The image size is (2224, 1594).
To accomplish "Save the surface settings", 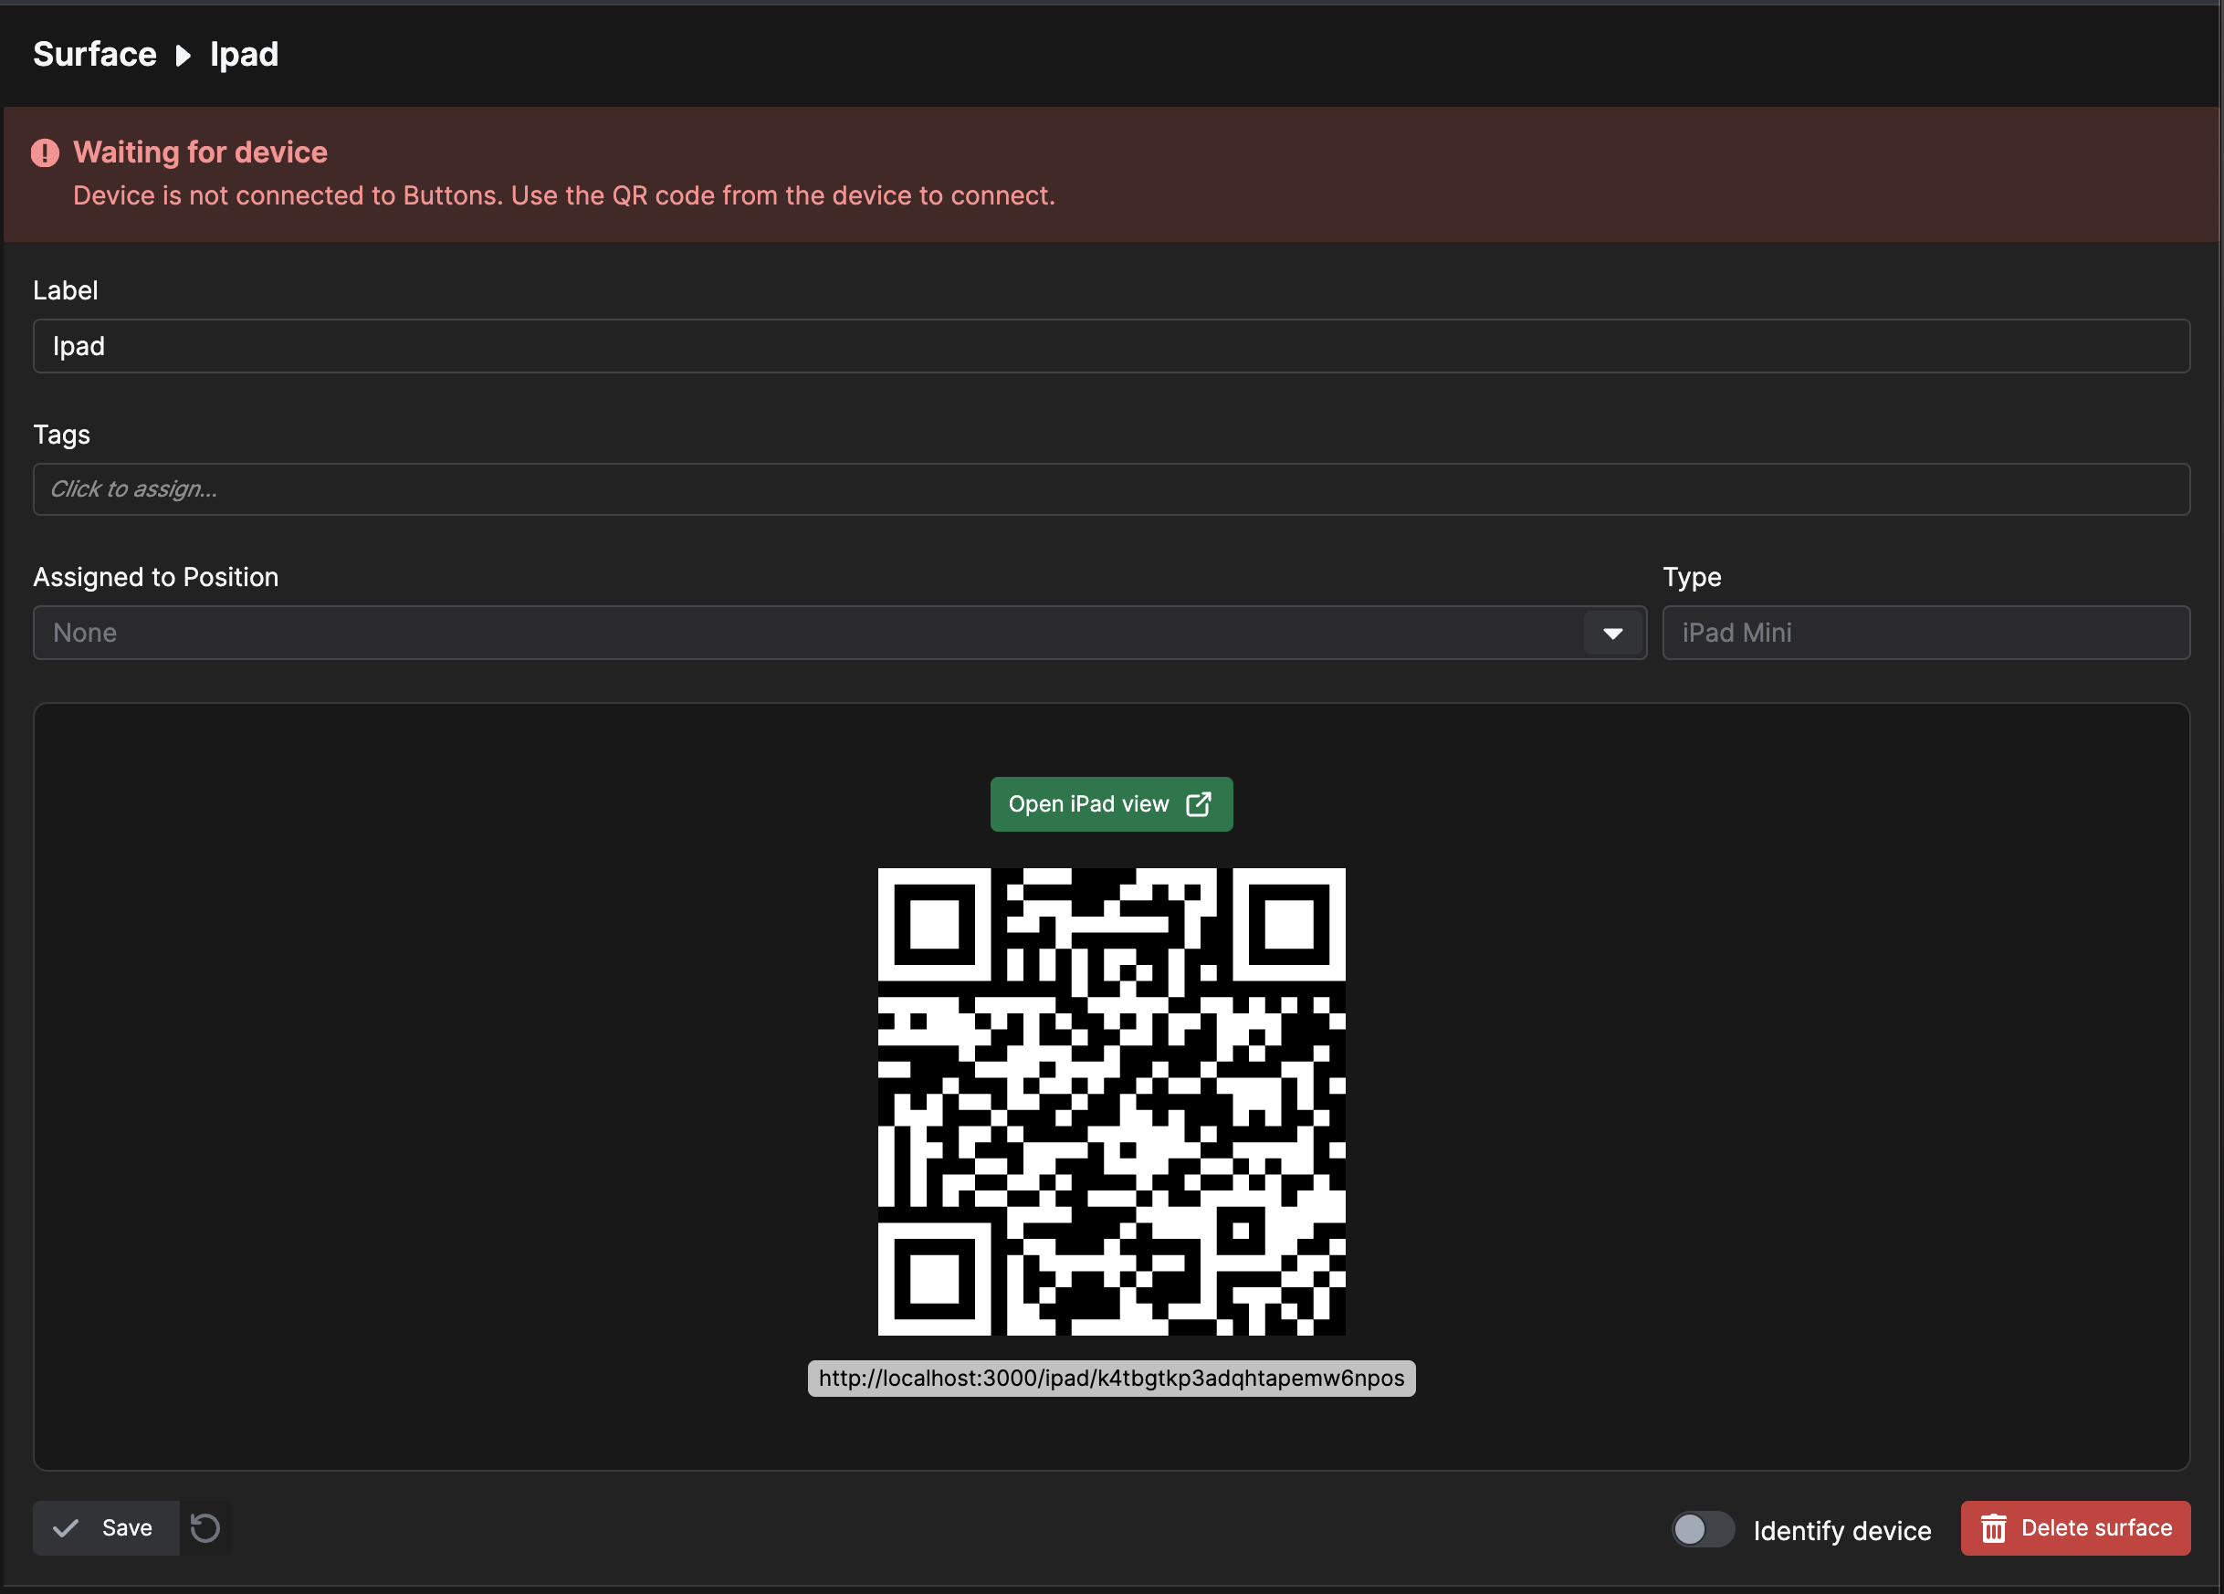I will (106, 1527).
